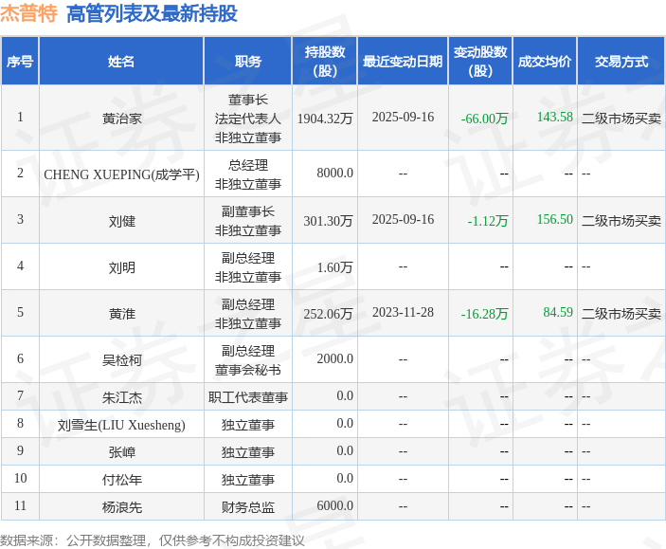The image size is (666, 549).
Task: Select the 持股数(股) column header
Action: click(325, 62)
